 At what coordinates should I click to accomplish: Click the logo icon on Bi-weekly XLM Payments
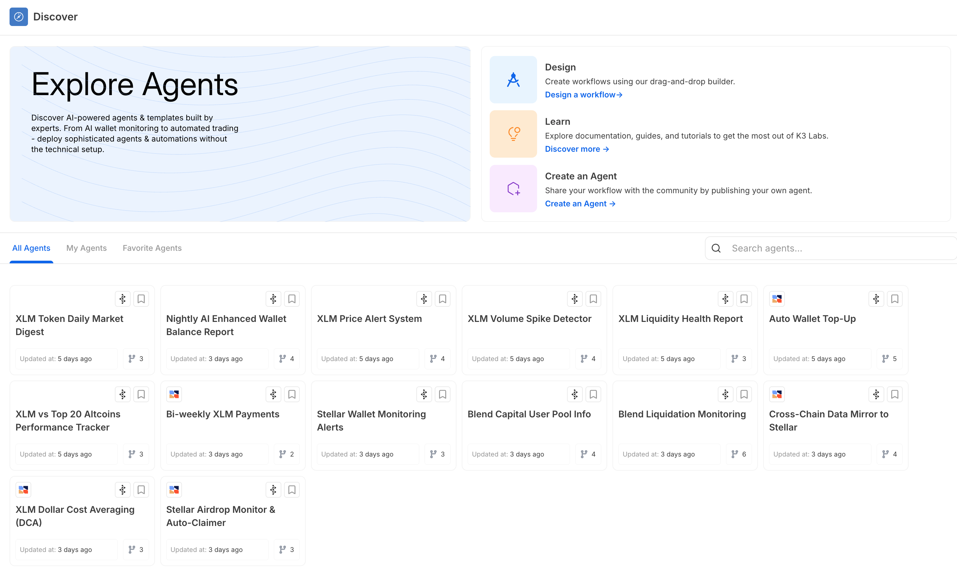click(174, 394)
